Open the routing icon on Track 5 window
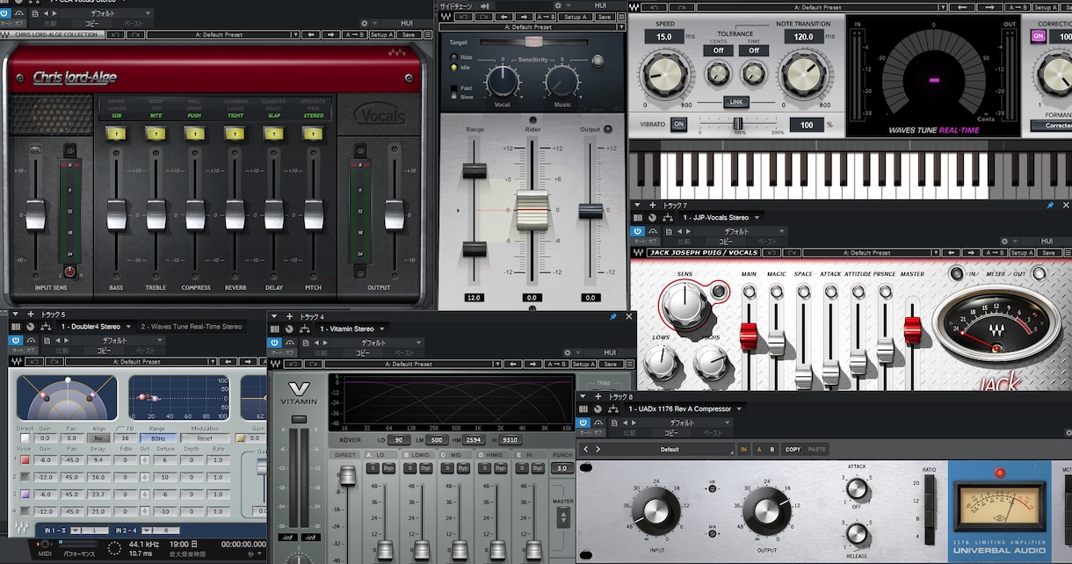 click(x=47, y=326)
